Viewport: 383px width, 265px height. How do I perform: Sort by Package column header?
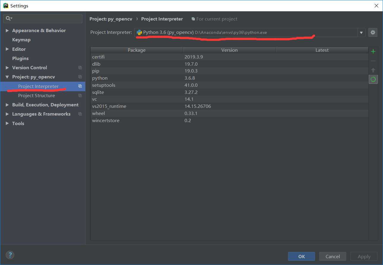click(x=137, y=50)
